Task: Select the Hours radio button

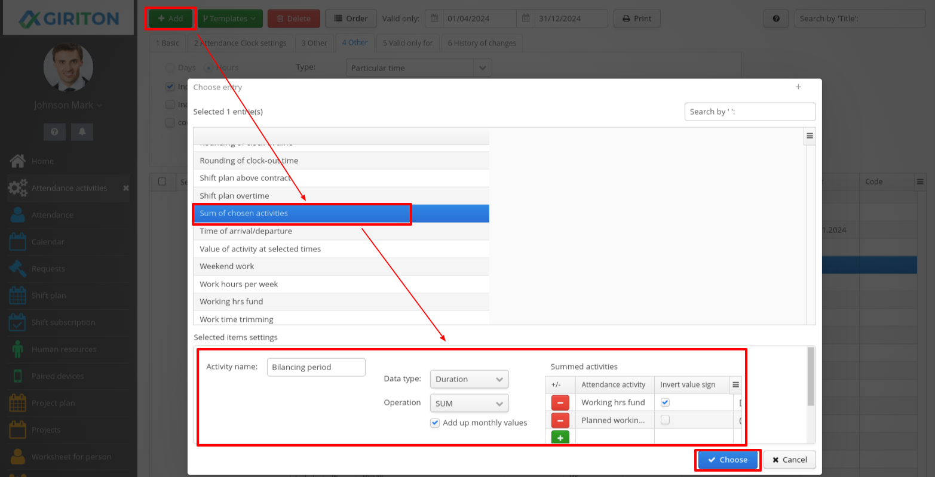Action: point(209,67)
